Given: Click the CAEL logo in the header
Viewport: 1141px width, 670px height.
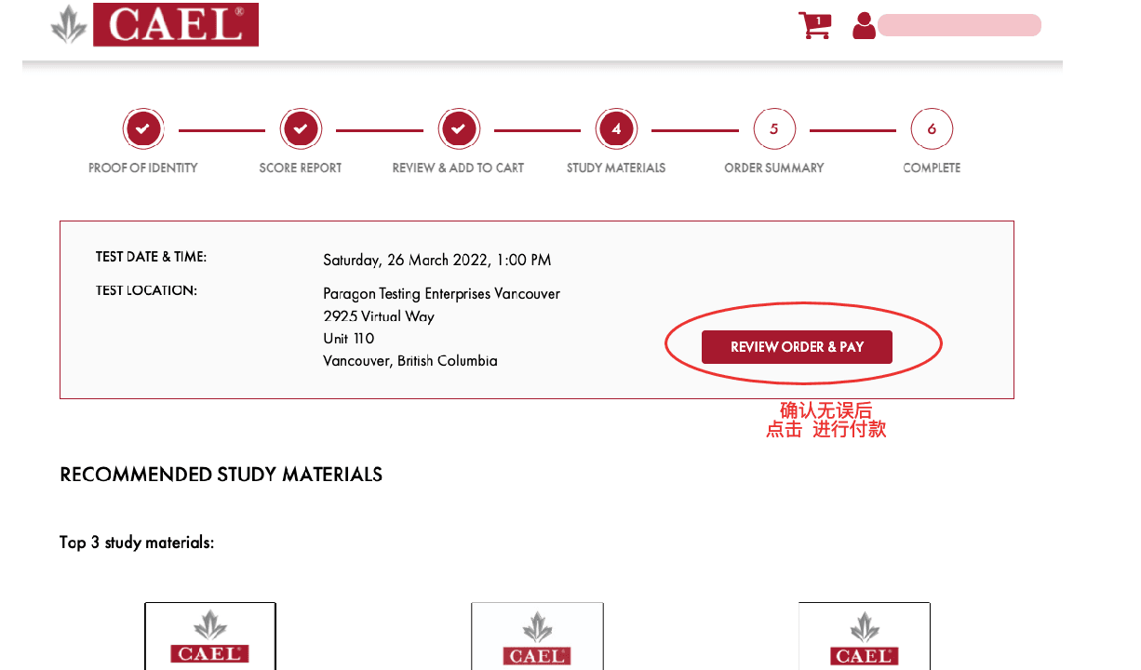Looking at the screenshot, I should point(154,24).
